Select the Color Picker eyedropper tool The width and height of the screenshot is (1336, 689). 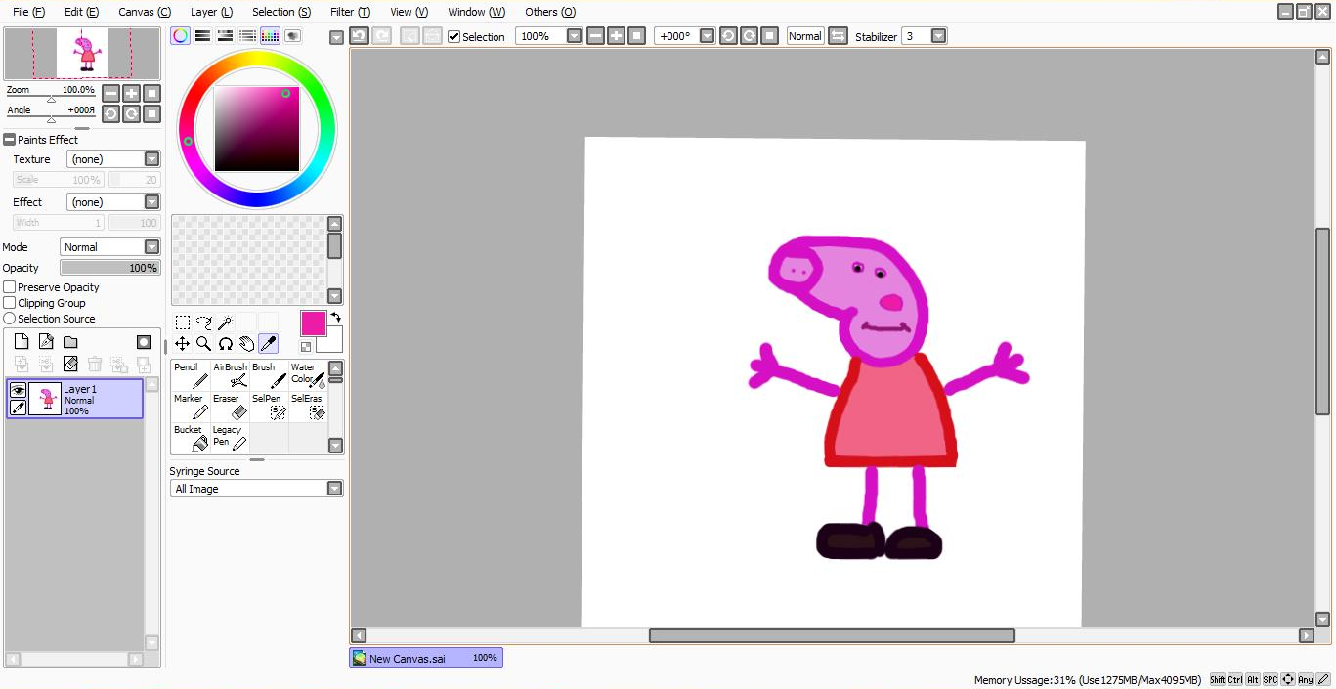point(268,344)
